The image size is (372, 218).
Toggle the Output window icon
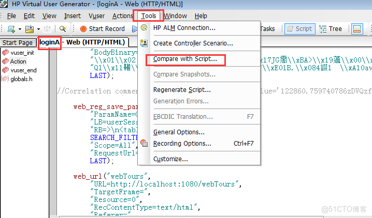tap(357, 29)
